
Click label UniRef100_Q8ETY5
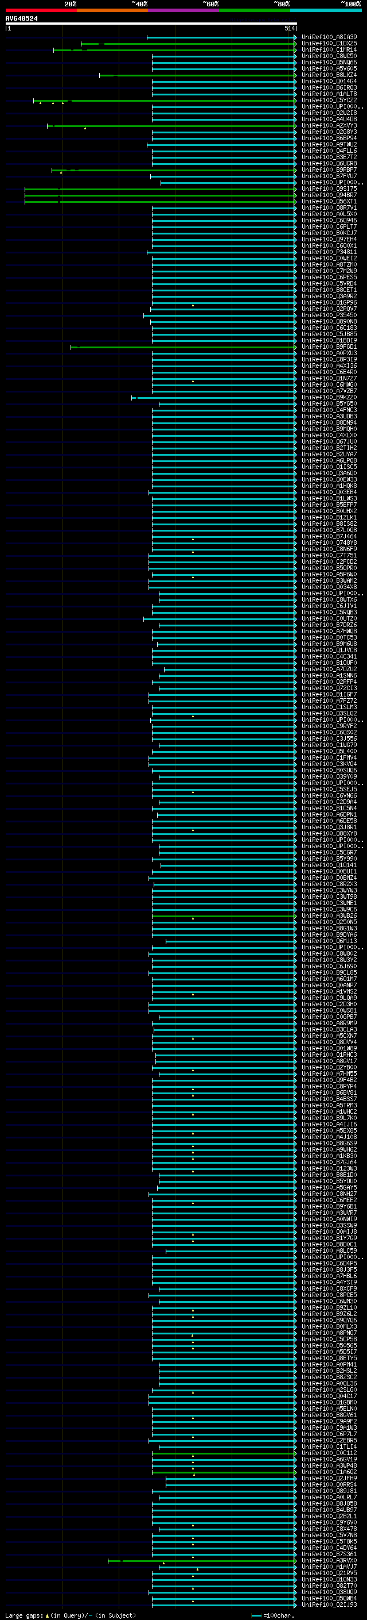(329, 1359)
